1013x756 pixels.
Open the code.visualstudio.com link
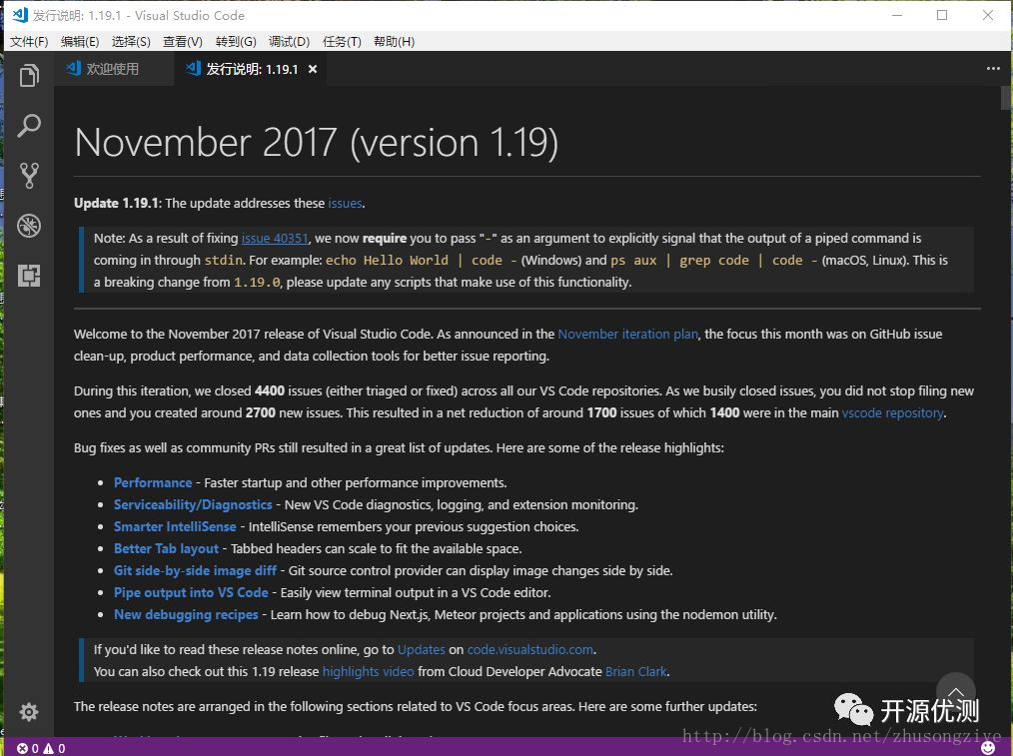coord(529,649)
